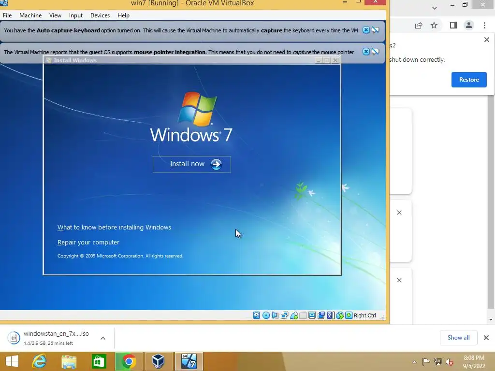Click the network adapters status icon

[284, 315]
